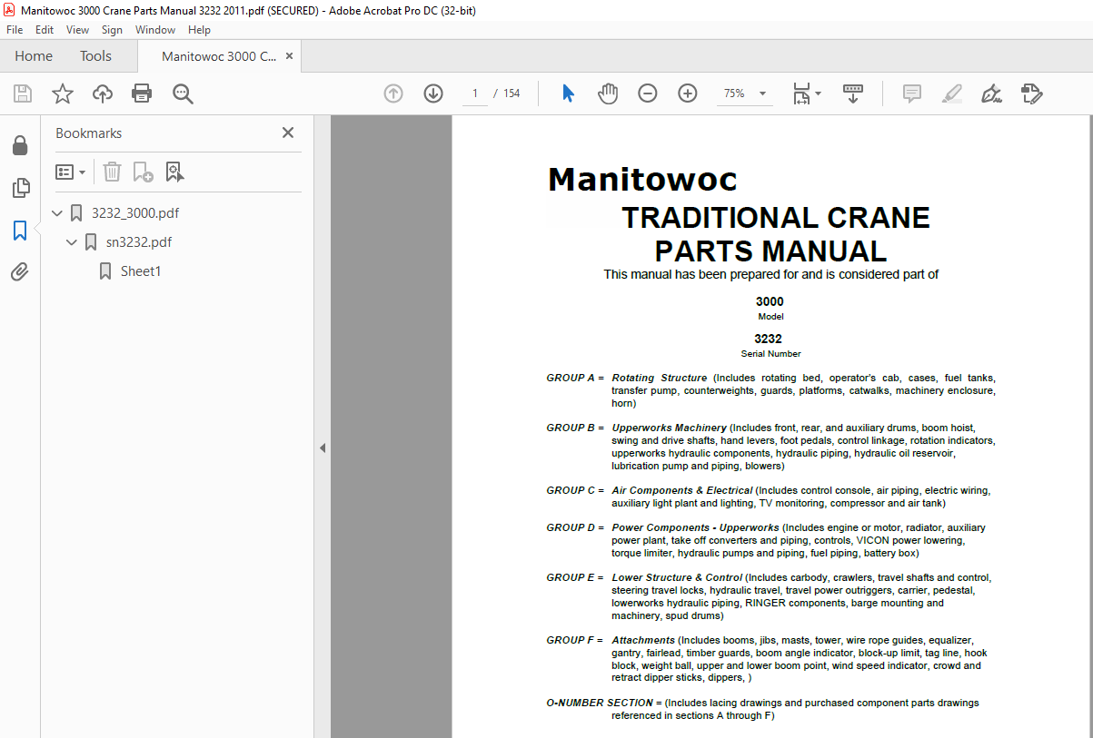The height and width of the screenshot is (738, 1093).
Task: Click the Lower Structure & Control heading
Action: point(677,577)
